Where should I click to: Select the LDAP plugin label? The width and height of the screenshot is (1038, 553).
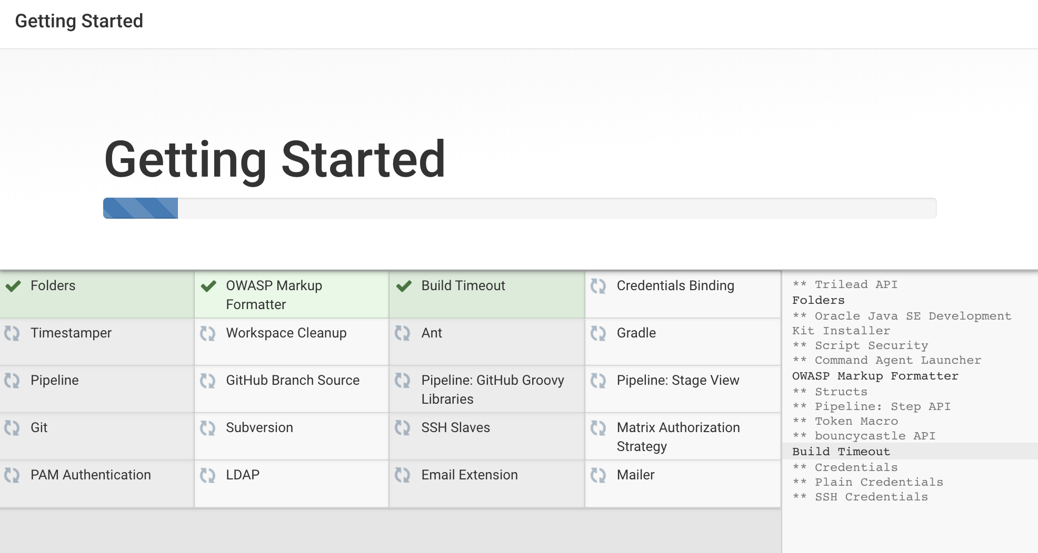coord(243,475)
